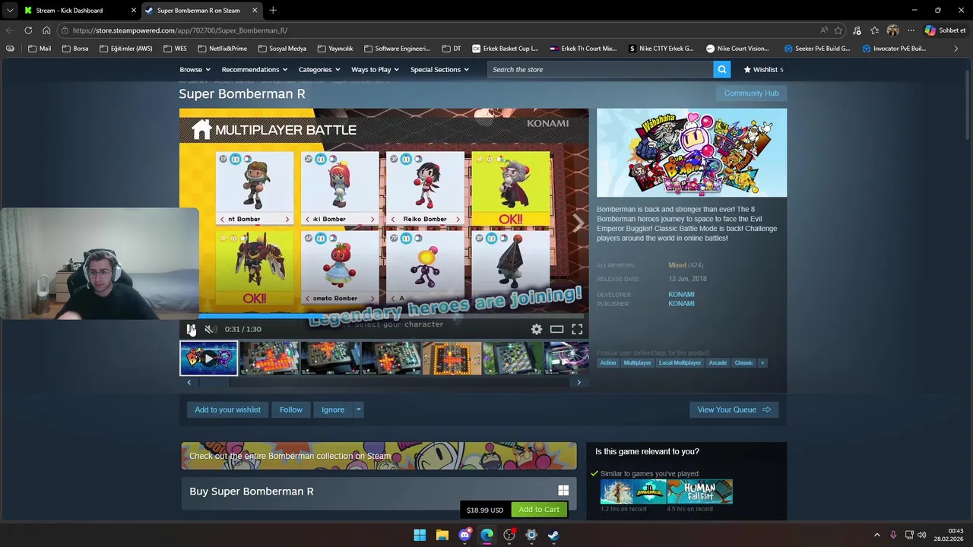973x547 pixels.
Task: Open Special Sections dropdown
Action: tap(439, 69)
